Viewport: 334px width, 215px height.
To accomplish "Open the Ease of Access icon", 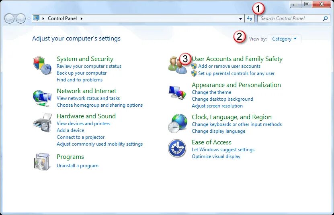I will pyautogui.click(x=177, y=148).
